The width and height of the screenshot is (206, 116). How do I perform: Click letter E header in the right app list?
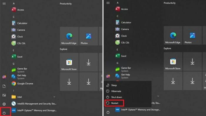[x=117, y=50]
